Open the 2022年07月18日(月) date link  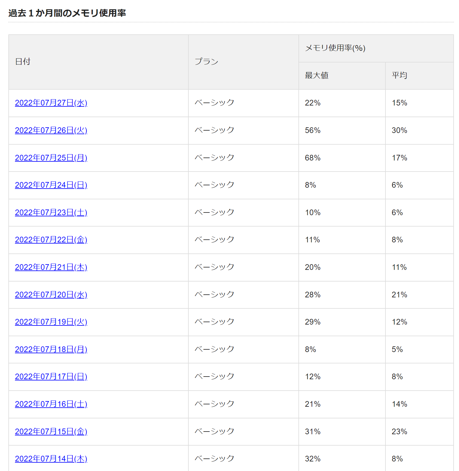(51, 349)
